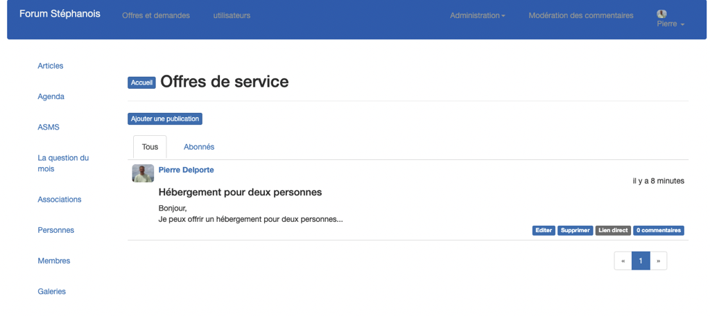Go to next page arrow »
This screenshot has height=316, width=710.
658,261
